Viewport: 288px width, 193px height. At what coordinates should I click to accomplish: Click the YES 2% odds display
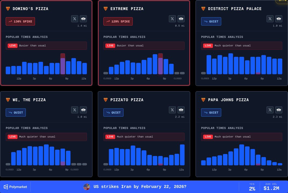pos(252,186)
